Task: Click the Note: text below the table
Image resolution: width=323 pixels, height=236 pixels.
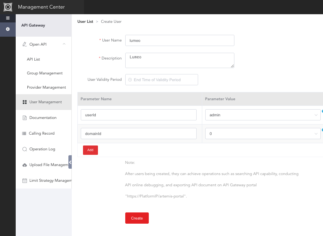Action: pos(130,163)
